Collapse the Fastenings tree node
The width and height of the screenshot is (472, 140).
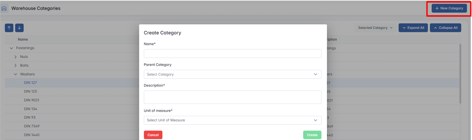[x=12, y=48]
